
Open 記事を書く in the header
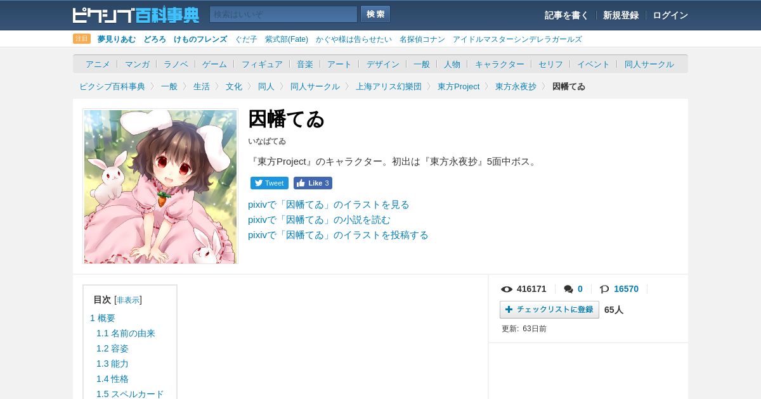[566, 15]
